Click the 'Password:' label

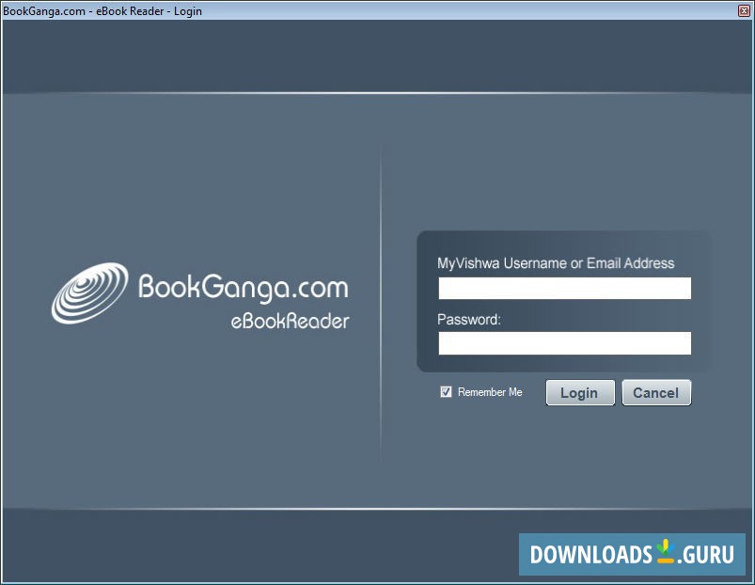(469, 320)
